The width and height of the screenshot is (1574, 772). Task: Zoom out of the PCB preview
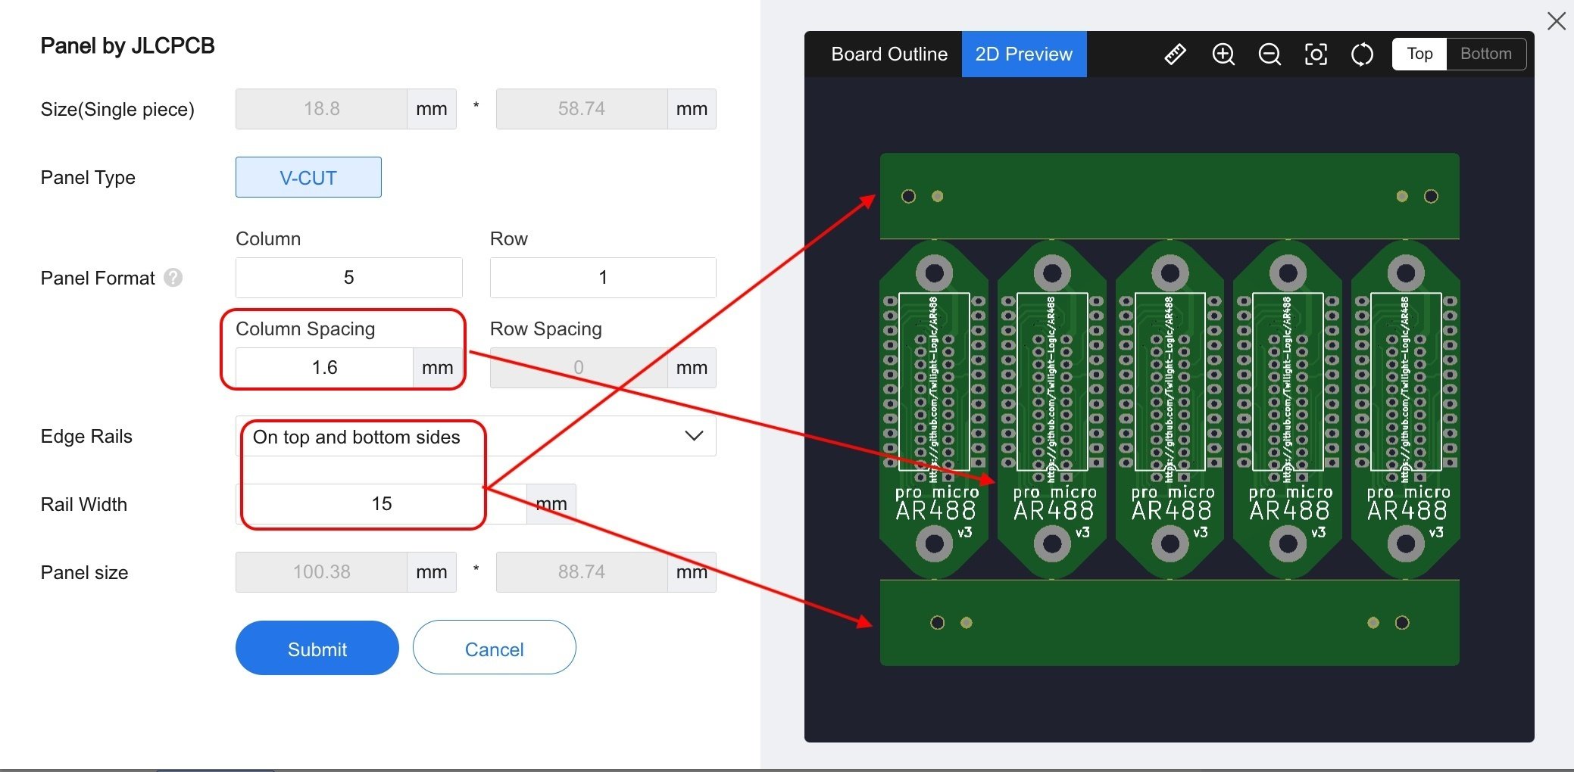[x=1270, y=54]
